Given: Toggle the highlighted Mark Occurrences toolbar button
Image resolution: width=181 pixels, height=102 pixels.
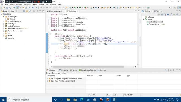Looking at the screenshot, I should click(x=17, y=8).
